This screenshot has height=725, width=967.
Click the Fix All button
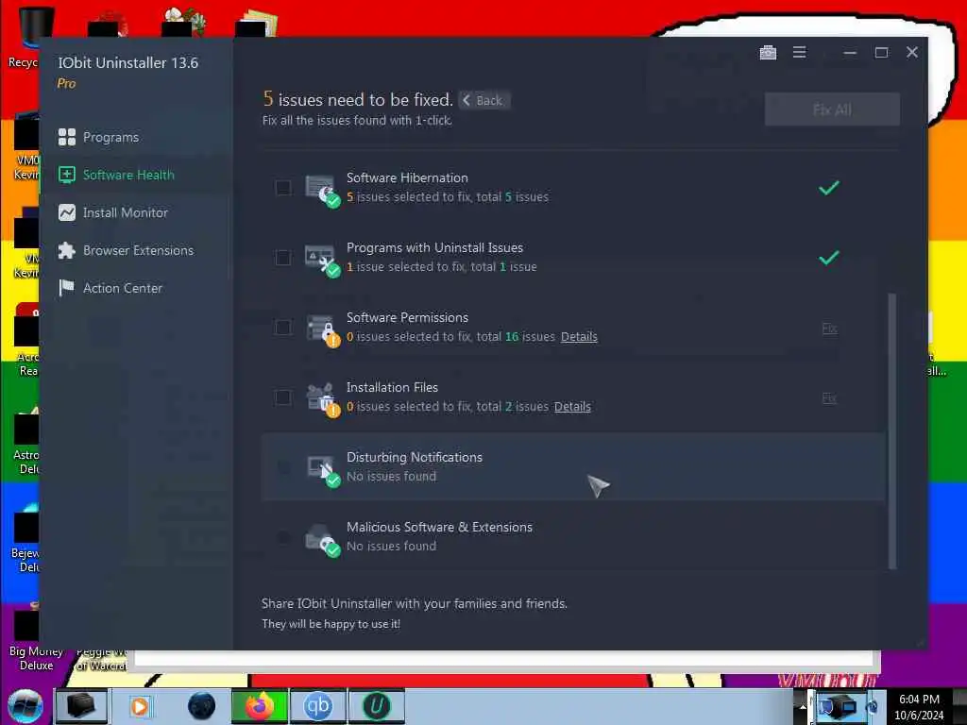(x=832, y=110)
